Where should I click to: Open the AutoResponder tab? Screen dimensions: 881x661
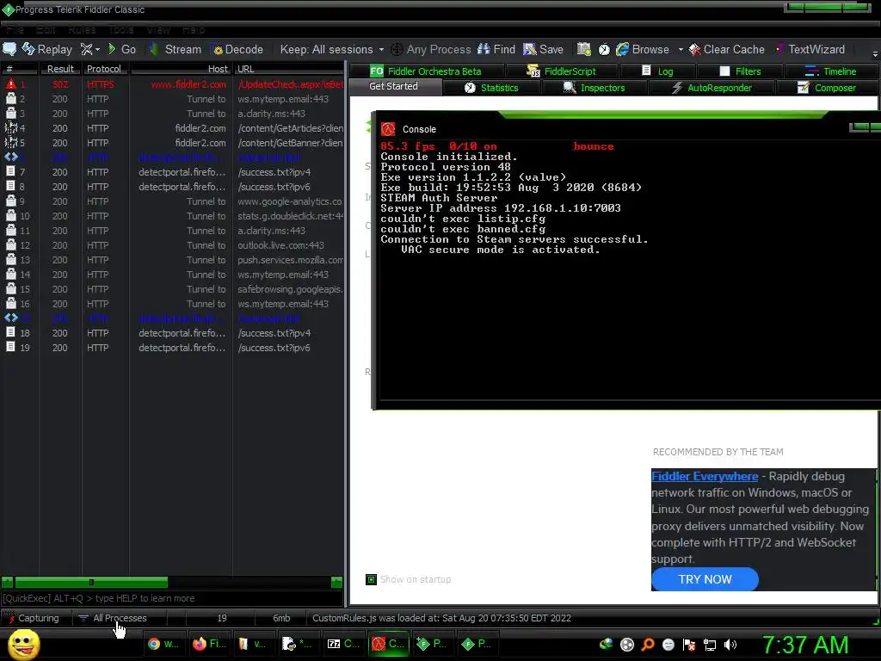(712, 88)
